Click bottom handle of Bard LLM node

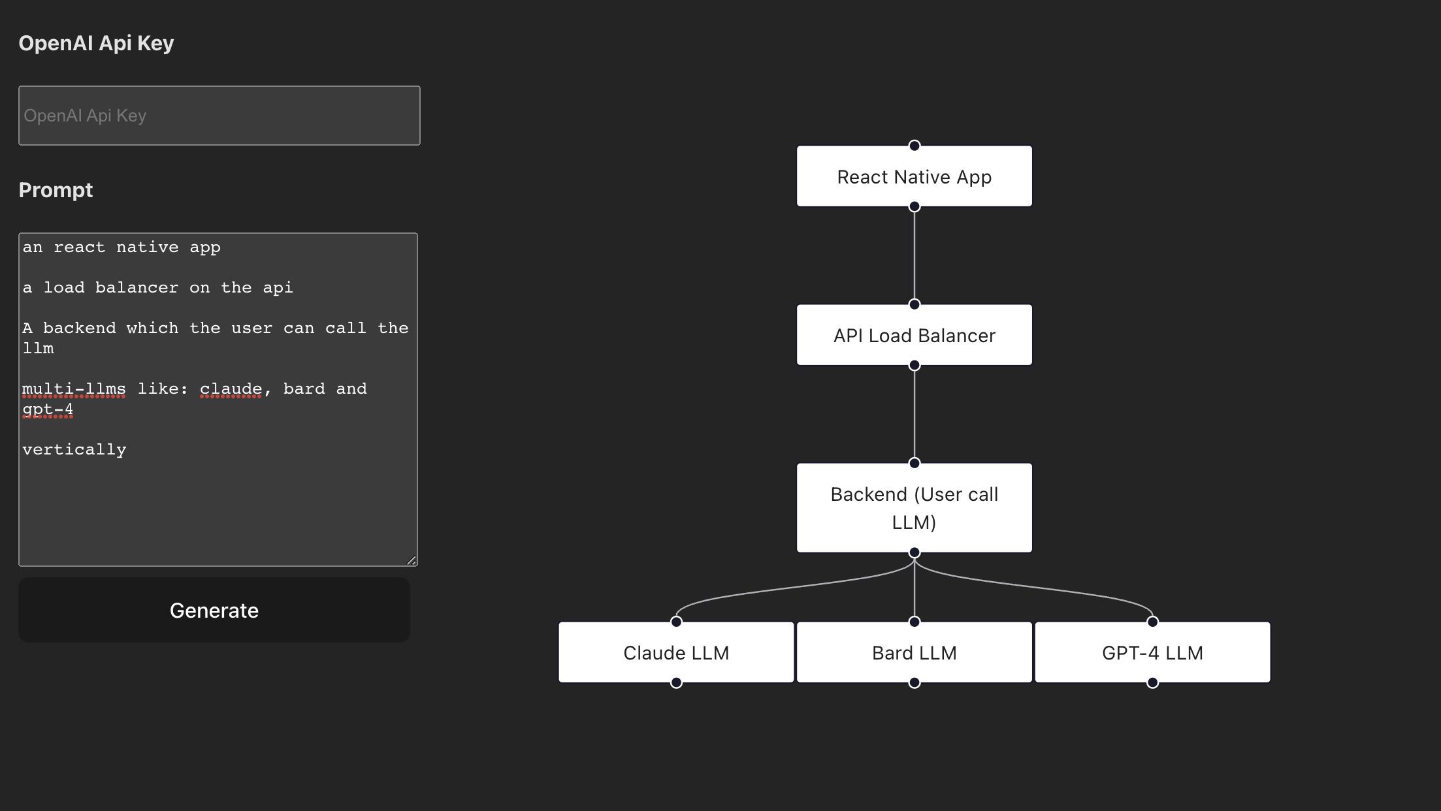(915, 683)
